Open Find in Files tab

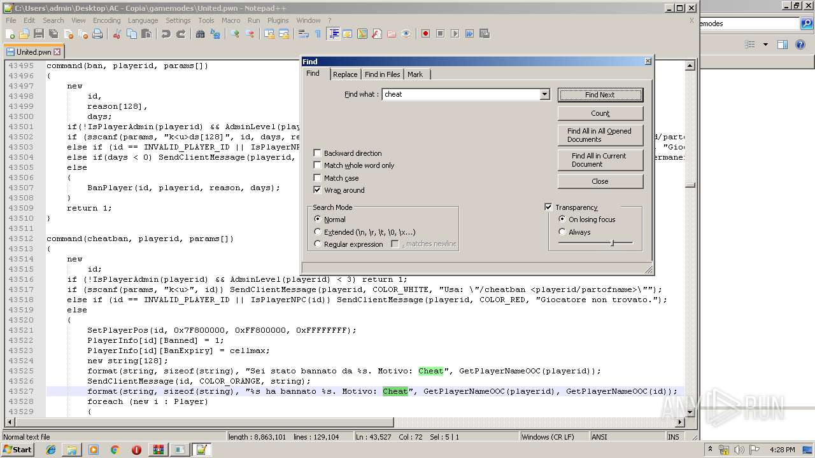[382, 74]
